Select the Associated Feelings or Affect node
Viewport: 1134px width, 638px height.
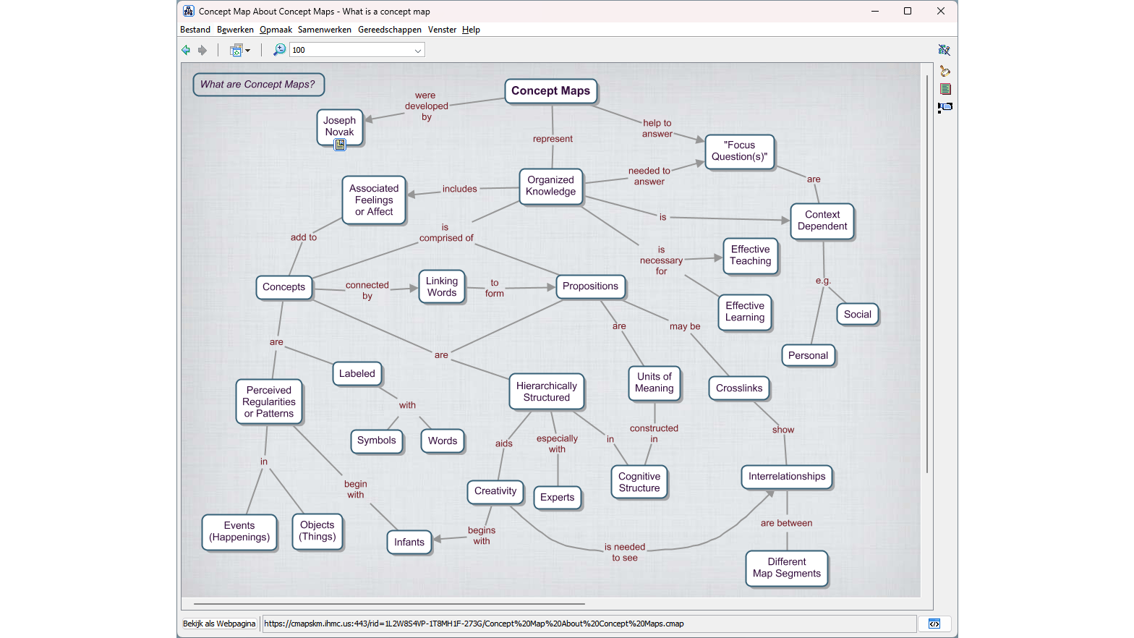point(374,200)
